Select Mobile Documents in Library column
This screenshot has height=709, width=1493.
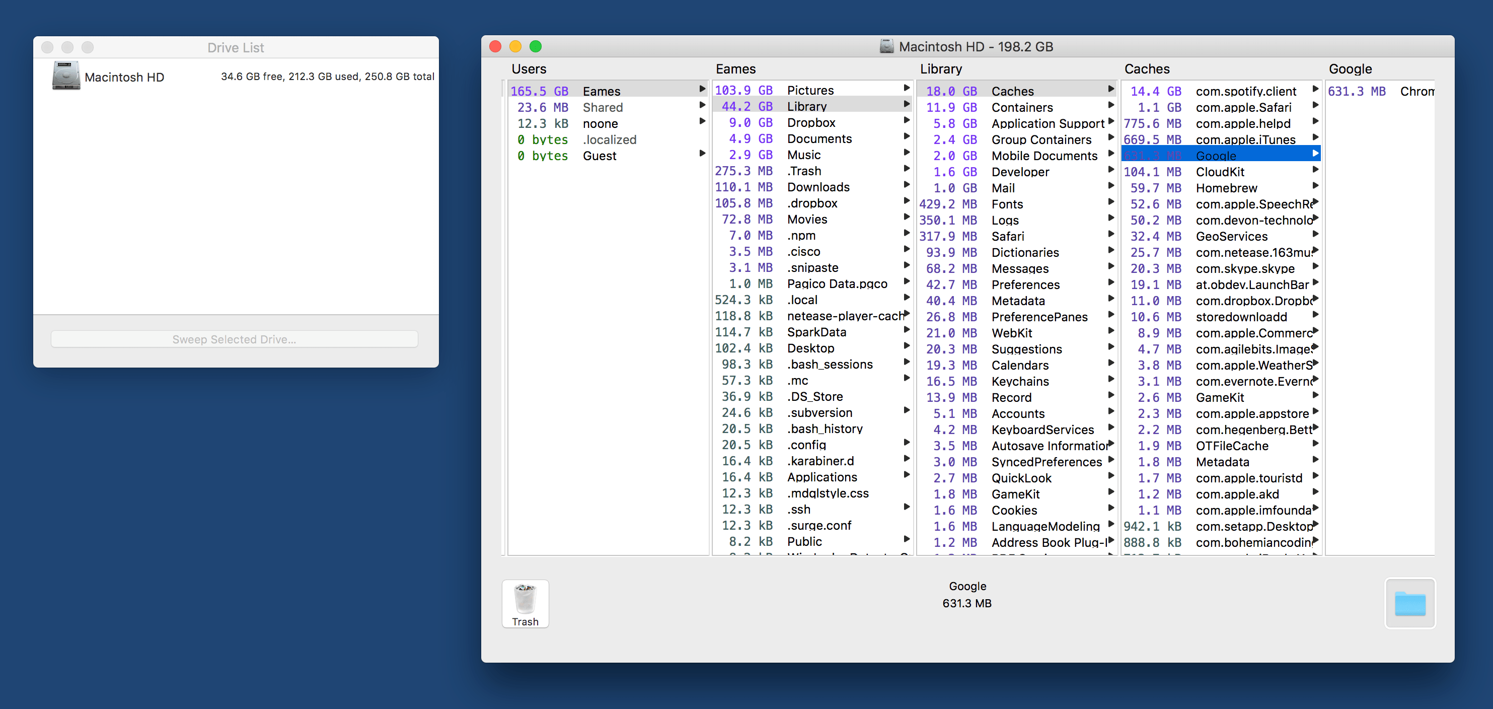1044,156
